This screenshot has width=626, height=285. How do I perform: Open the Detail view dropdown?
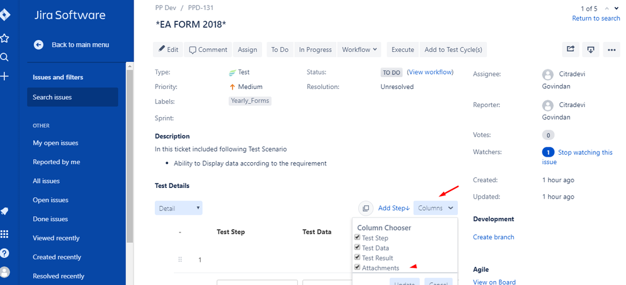(179, 208)
